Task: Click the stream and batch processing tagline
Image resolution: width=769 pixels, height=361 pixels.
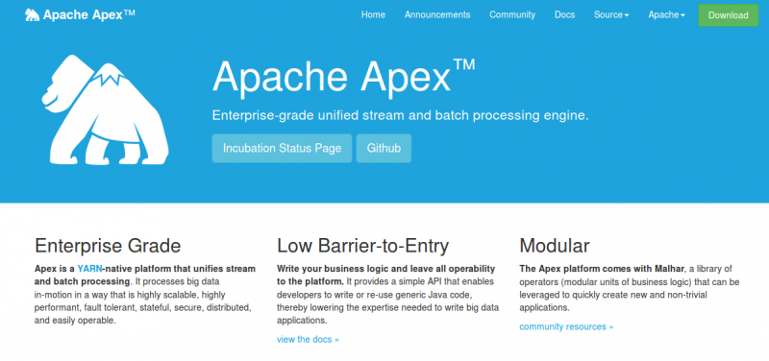Action: point(400,116)
